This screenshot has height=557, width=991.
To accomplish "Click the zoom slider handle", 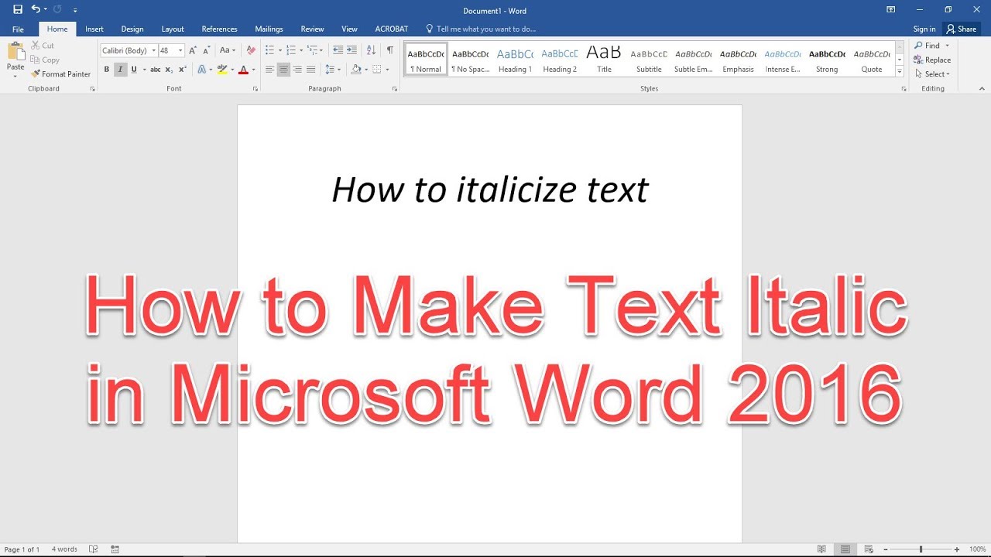I will 921,549.
